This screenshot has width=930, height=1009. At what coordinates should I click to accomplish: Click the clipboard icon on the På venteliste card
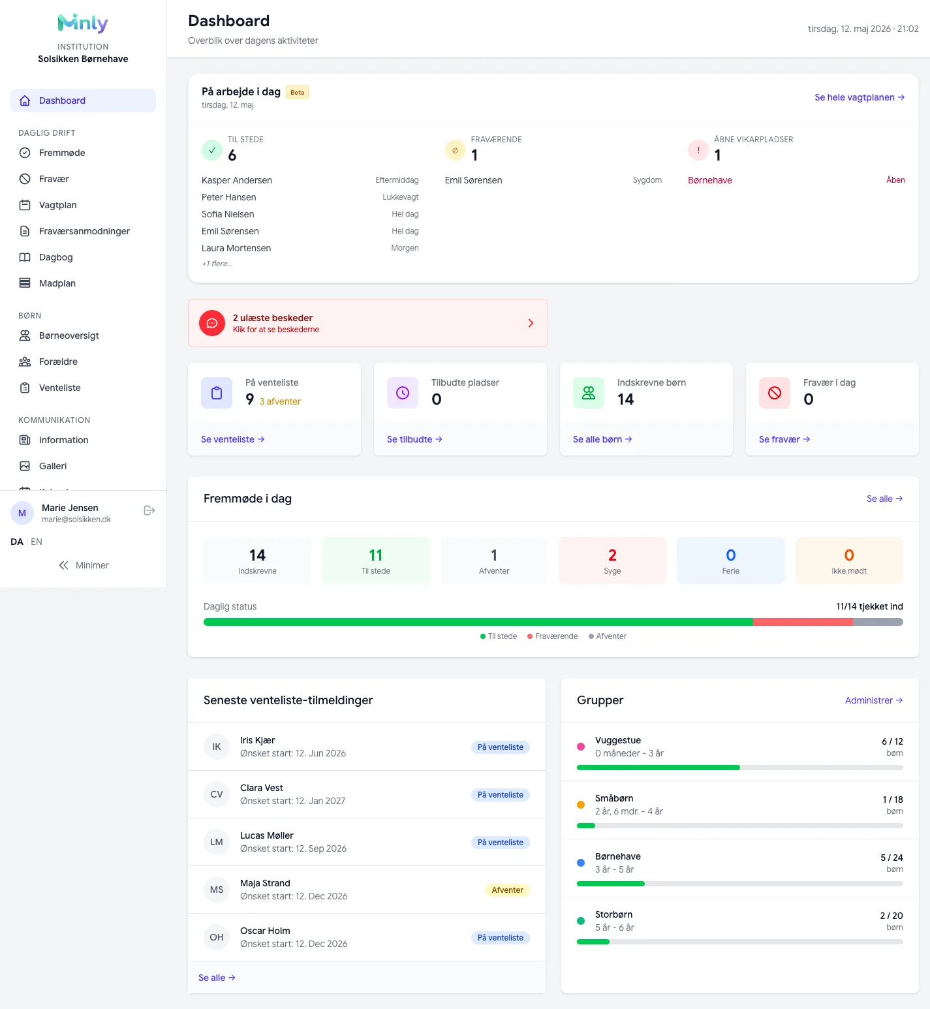pyautogui.click(x=217, y=393)
